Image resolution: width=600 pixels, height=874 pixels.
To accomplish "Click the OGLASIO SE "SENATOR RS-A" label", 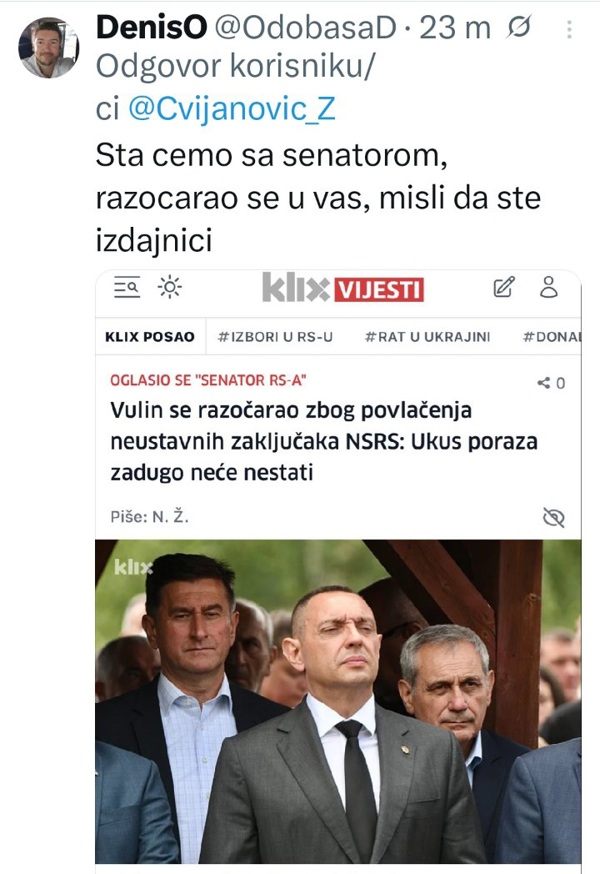I will [208, 380].
